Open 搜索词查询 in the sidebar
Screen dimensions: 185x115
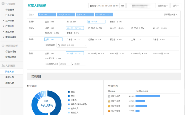pyautogui.click(x=11, y=57)
